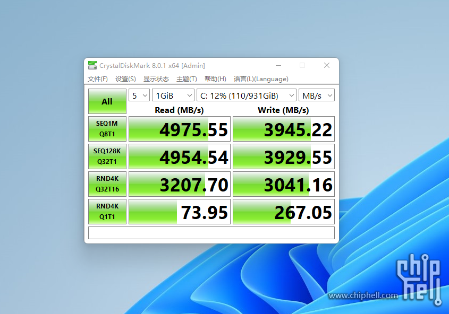Screen dimensions: 449x314
Task: Start the SEQ1M Q8T1 test
Action: coord(107,129)
